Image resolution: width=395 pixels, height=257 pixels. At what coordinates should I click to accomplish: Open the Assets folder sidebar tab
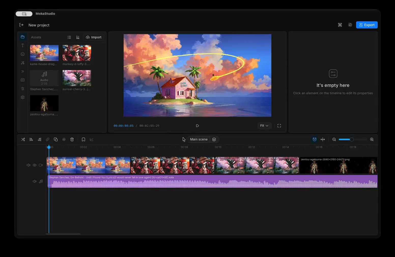click(23, 37)
